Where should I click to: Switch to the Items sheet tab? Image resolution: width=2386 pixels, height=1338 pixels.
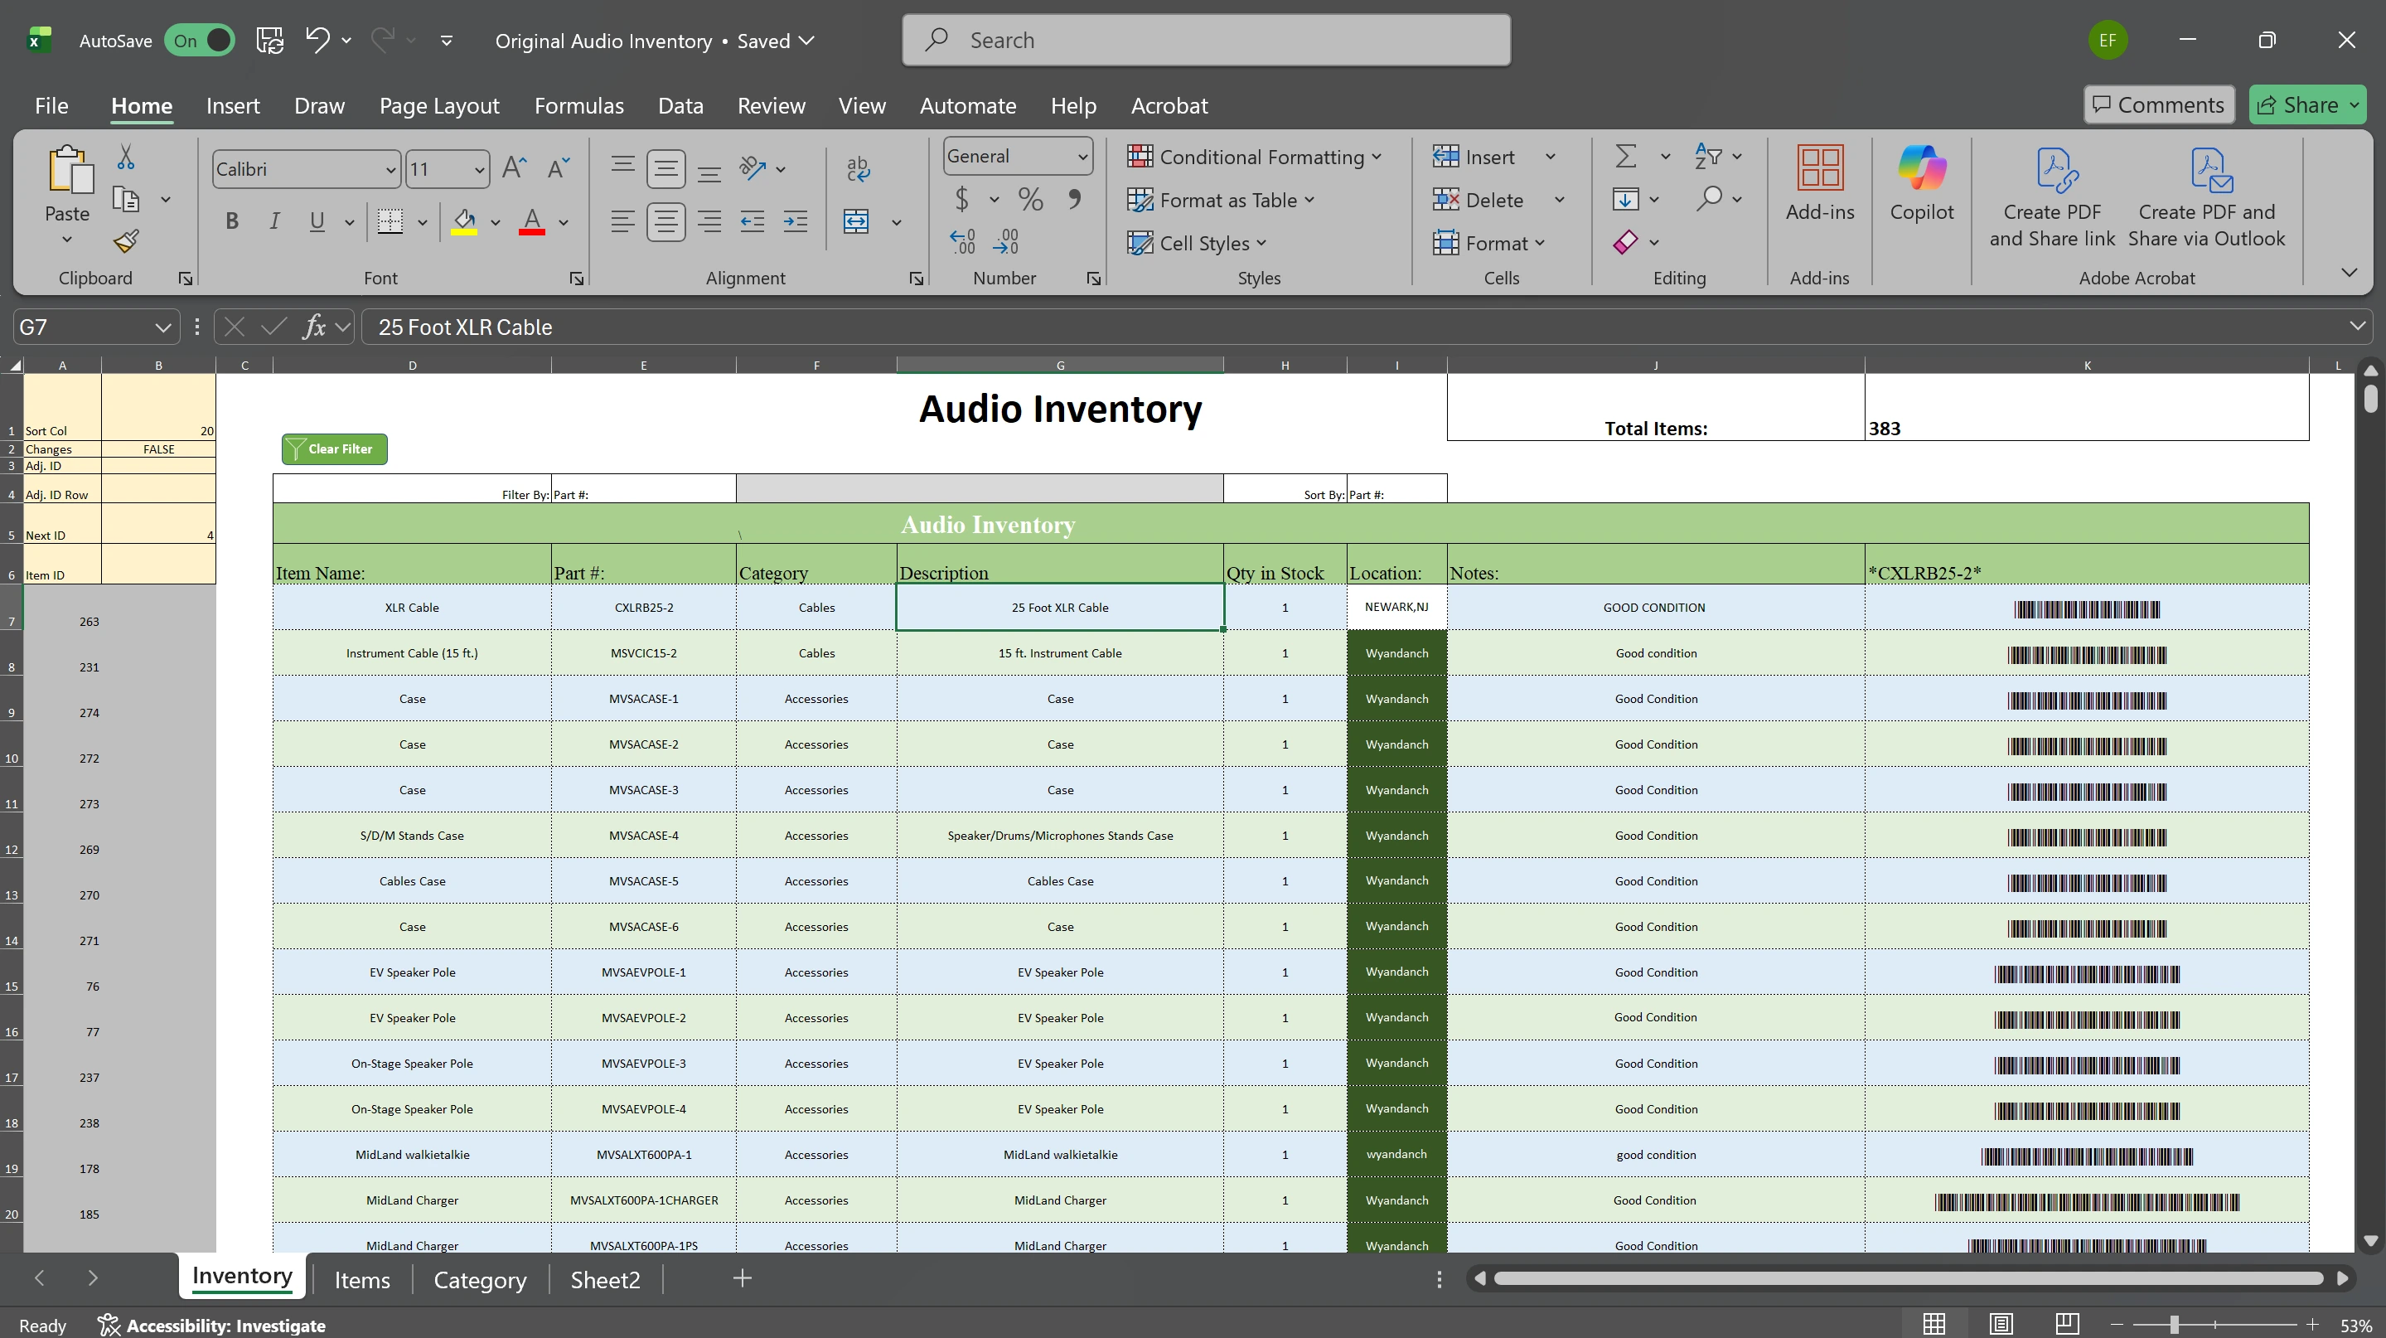point(362,1280)
